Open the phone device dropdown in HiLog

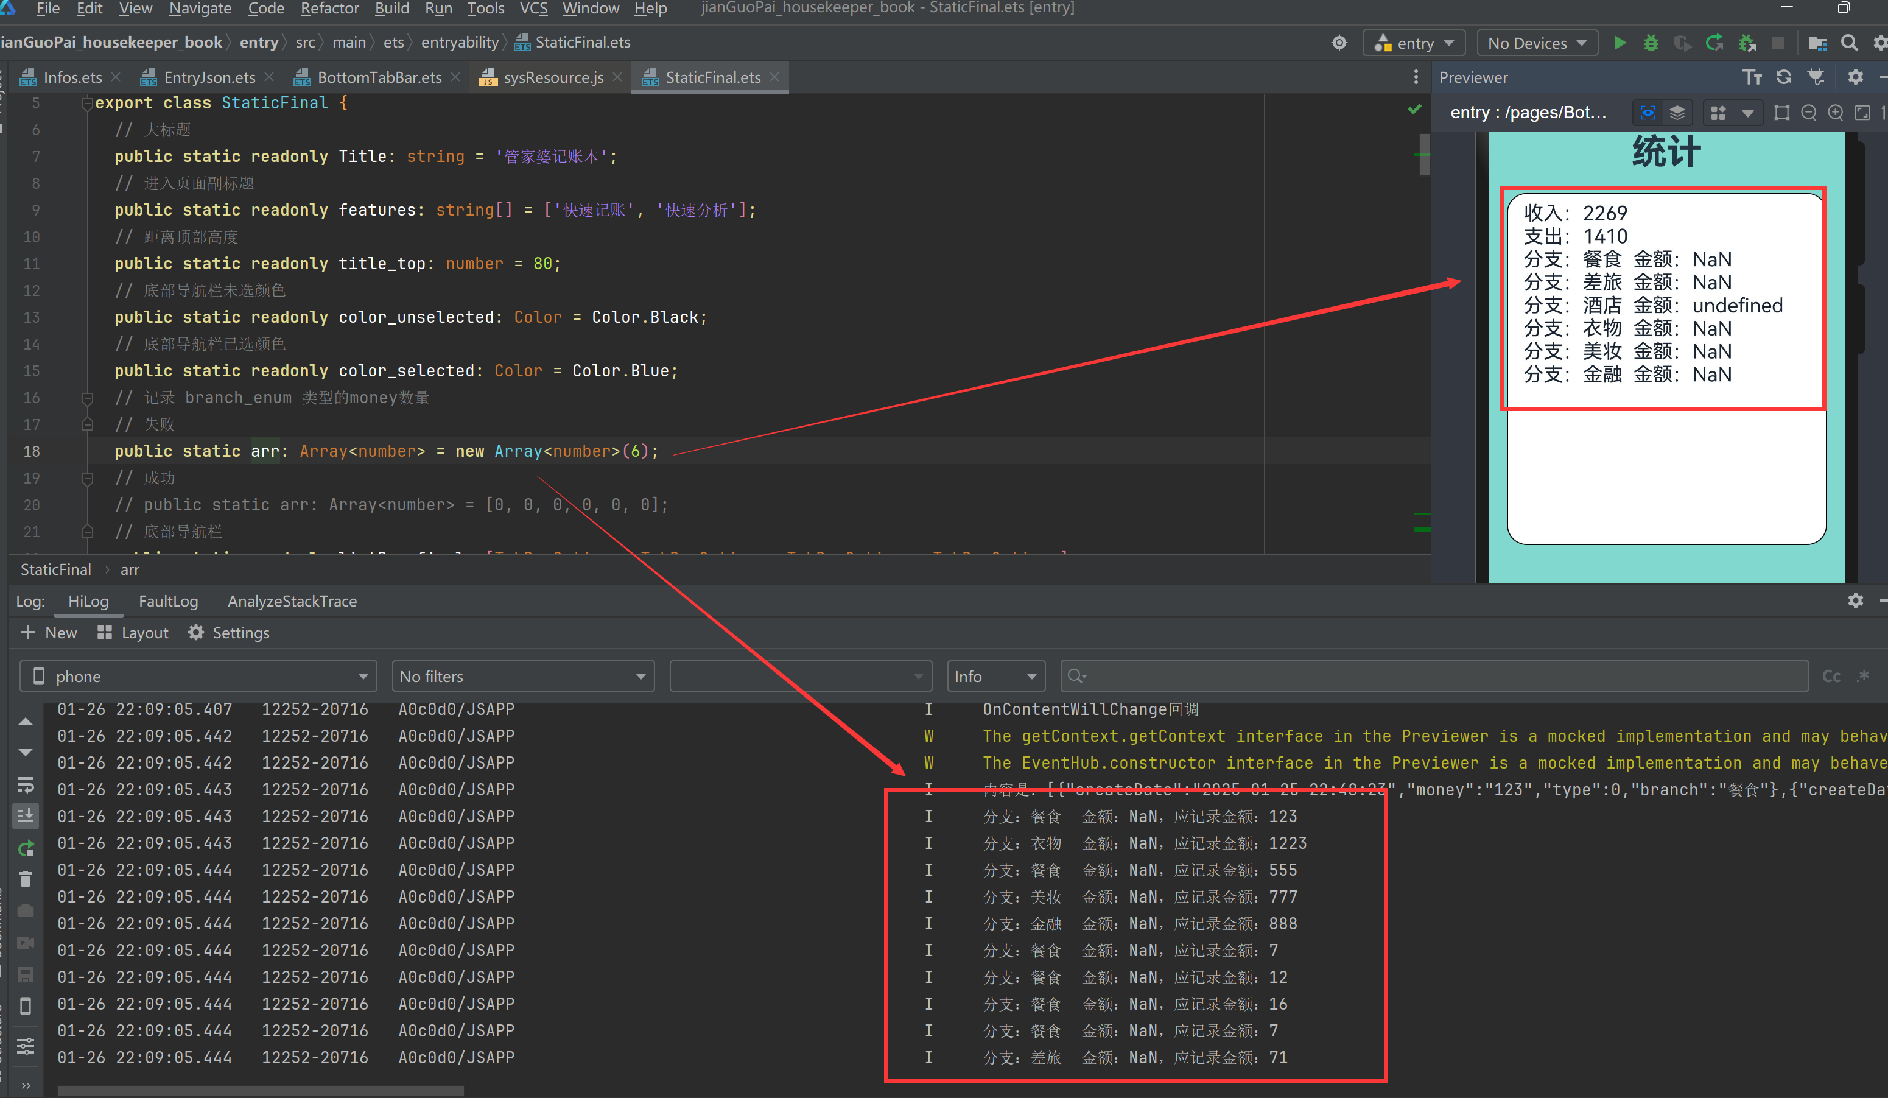(198, 676)
